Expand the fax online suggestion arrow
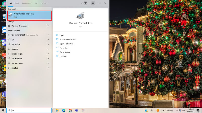This screenshot has height=113, width=202. coord(48,44)
